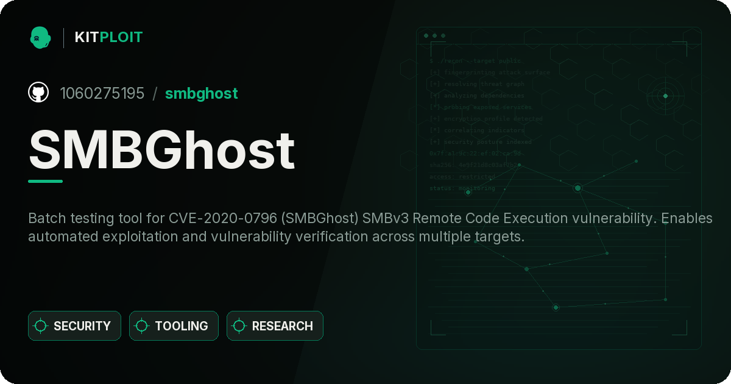This screenshot has width=731, height=384.
Task: Click 'probing exposed services' terminal line
Action: (x=480, y=107)
